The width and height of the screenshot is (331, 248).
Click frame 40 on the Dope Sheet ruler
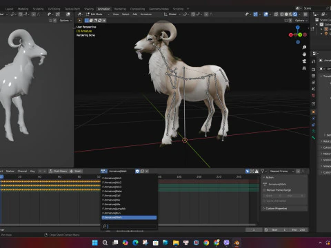pos(39,176)
